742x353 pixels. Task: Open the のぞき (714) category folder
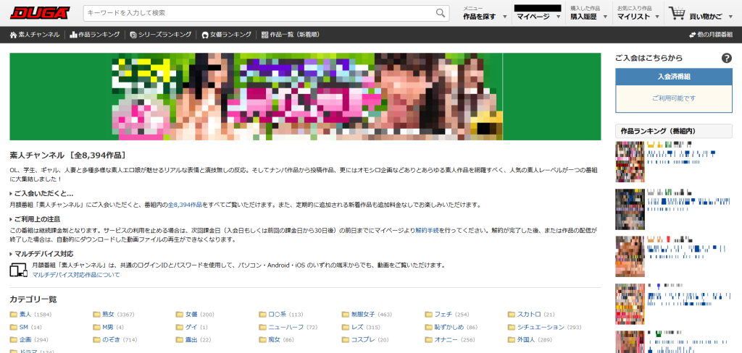click(115, 340)
